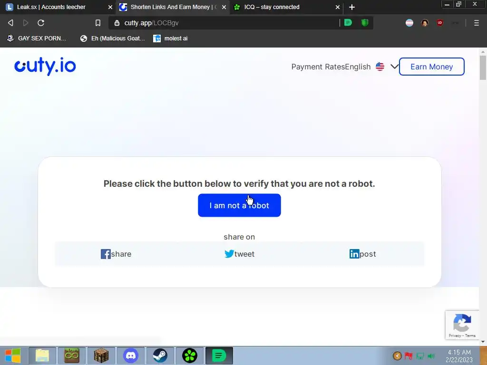Open the green shield extension icon

click(x=365, y=22)
